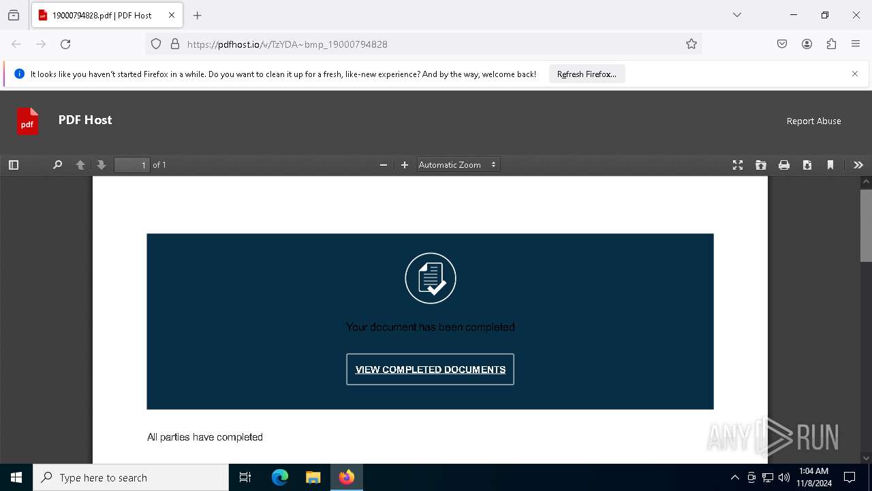Open the Windows notification center
Screen dimensions: 872x491
click(x=850, y=477)
